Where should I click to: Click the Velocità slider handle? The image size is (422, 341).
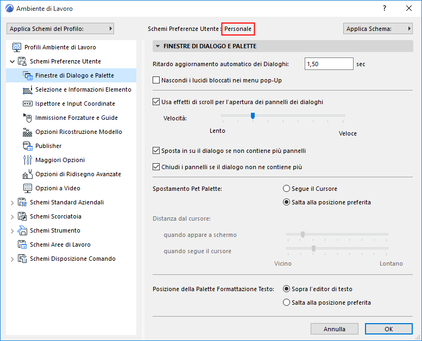[x=253, y=115]
